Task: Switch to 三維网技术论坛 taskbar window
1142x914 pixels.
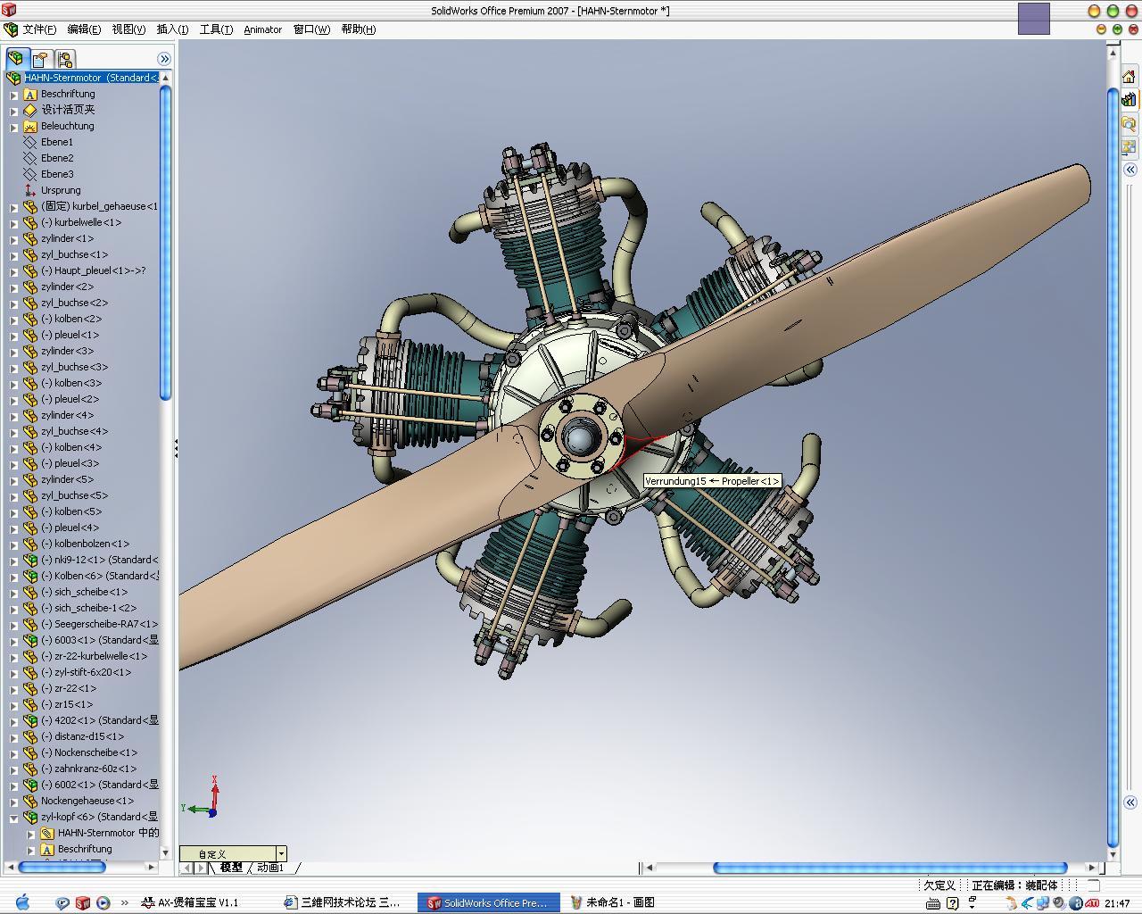Action: [344, 902]
